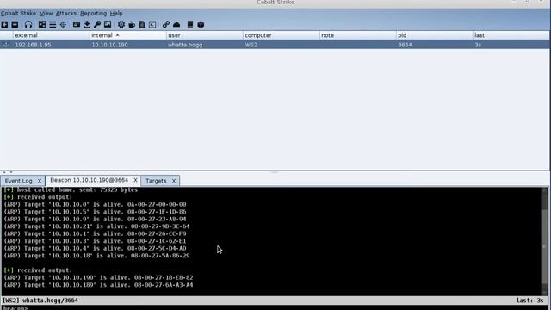Open listeners headphones icon
The image size is (551, 310).
pos(28,25)
